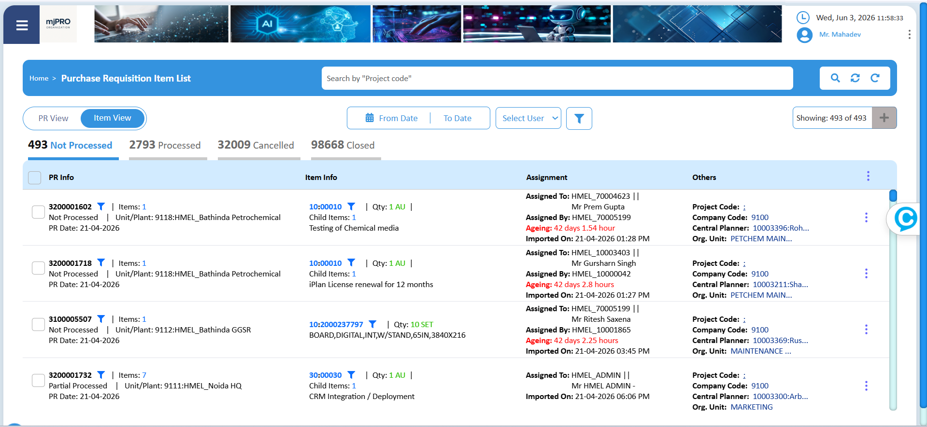This screenshot has width=927, height=427.
Task: Check the box for PR 3200001718
Action: [x=38, y=268]
